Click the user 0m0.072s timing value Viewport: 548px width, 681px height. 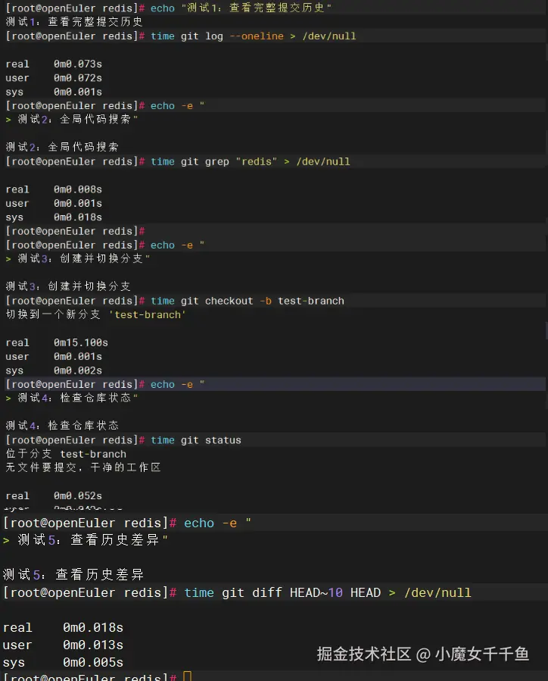point(78,78)
